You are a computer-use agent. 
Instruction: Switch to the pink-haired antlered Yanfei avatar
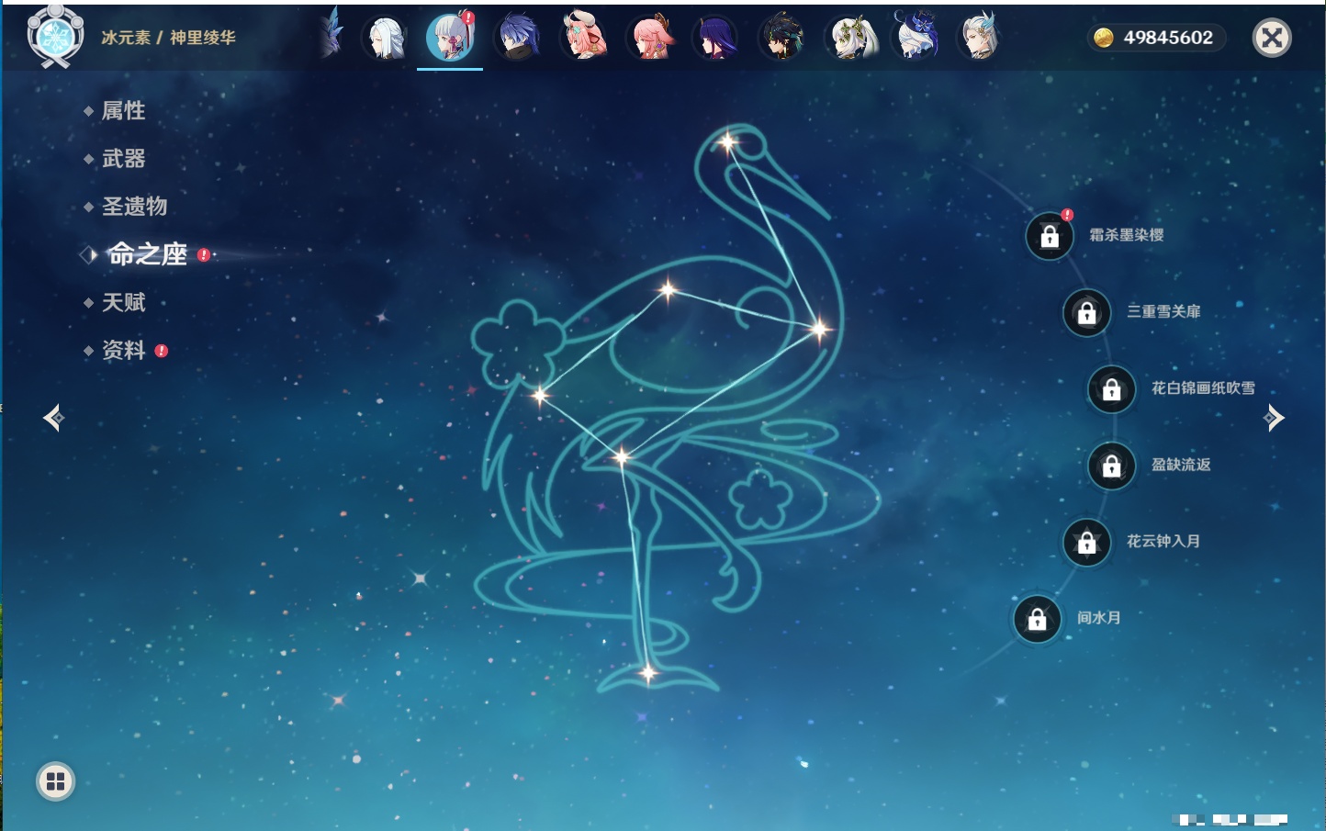point(583,38)
